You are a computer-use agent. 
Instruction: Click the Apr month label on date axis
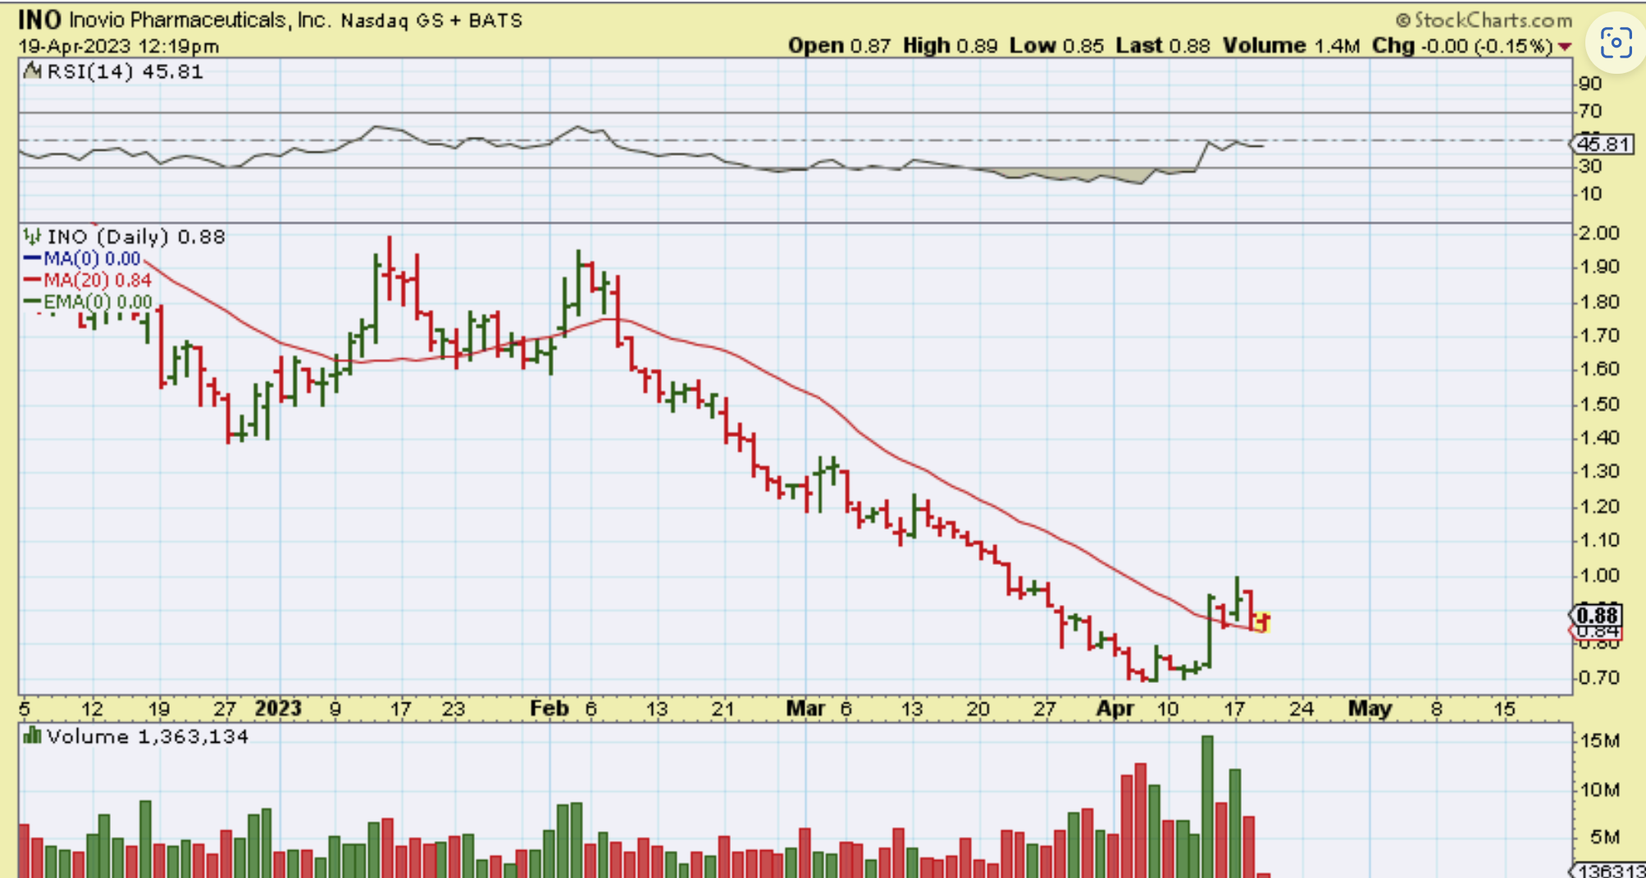(1115, 708)
